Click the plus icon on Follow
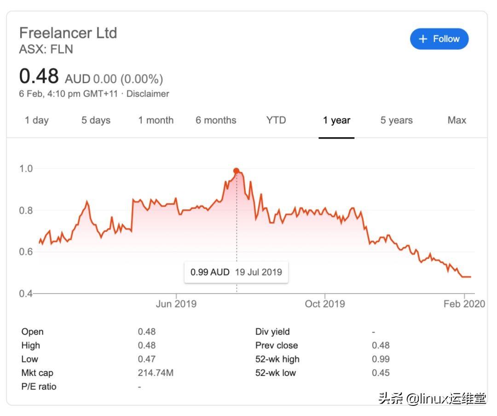Viewport: 497px width, 416px height. coord(423,39)
